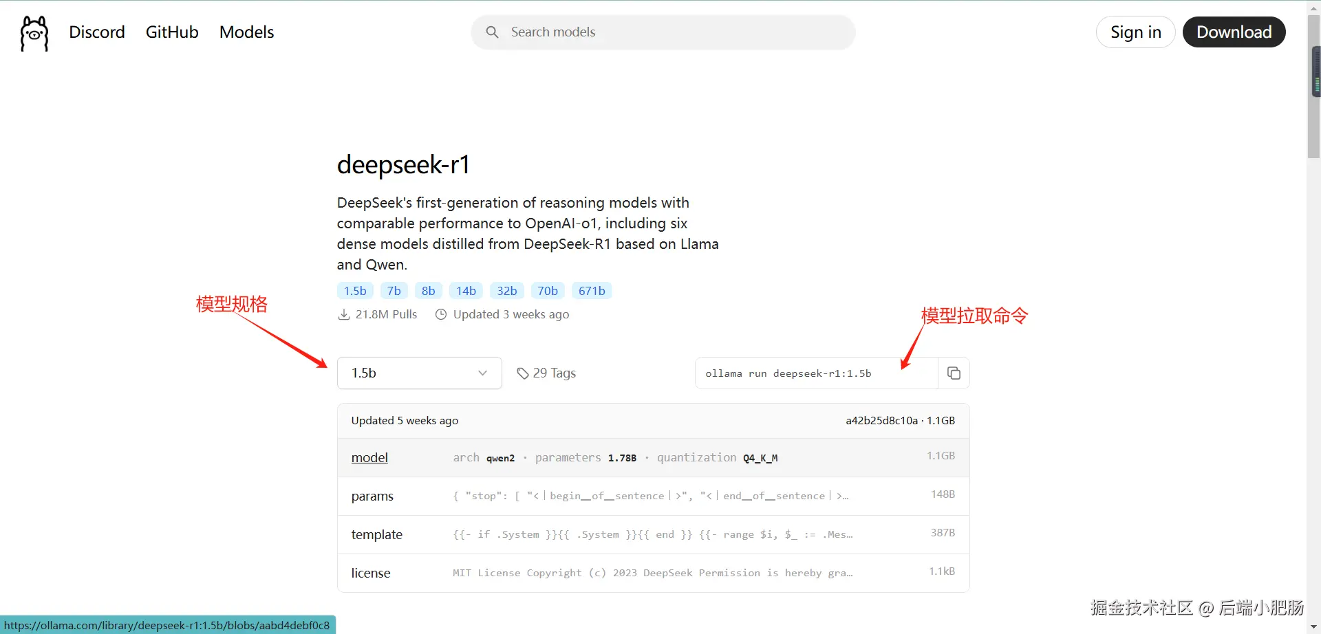The image size is (1321, 634).
Task: Open the params file row
Action: coord(654,496)
